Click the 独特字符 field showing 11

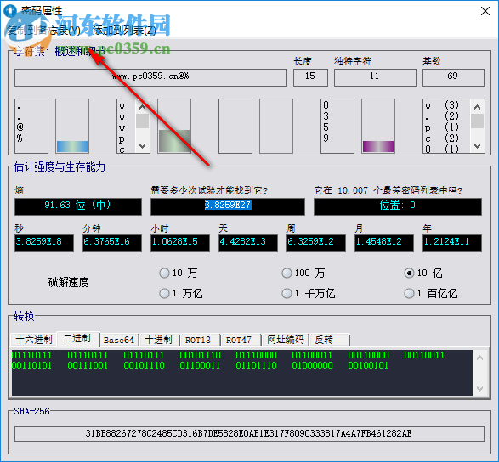click(375, 77)
